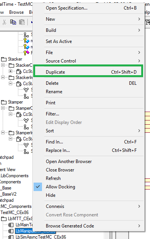The height and width of the screenshot is (239, 150).
Task: Select the LbManipulator_CEx86 tree item
Action: coord(35,231)
